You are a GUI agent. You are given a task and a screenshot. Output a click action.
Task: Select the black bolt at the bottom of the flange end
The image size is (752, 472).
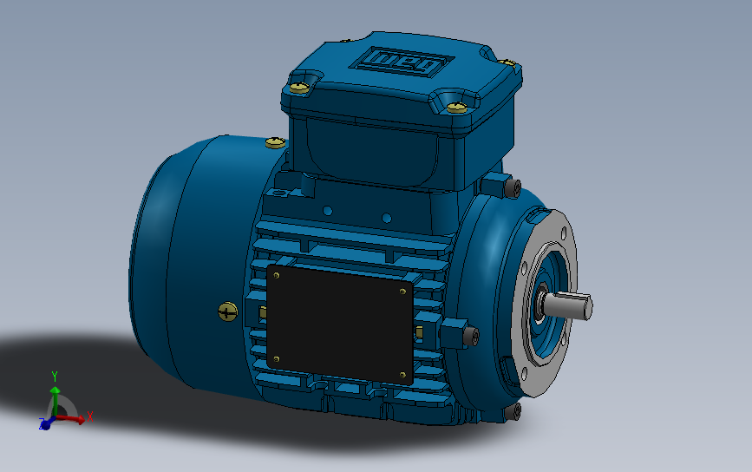pyautogui.click(x=514, y=411)
